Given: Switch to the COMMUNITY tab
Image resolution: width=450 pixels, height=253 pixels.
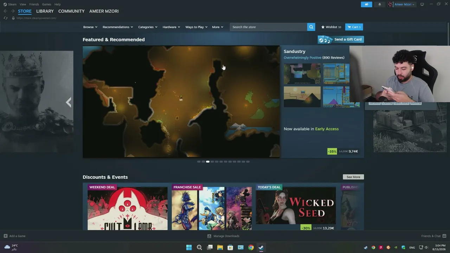Looking at the screenshot, I should coord(71,11).
